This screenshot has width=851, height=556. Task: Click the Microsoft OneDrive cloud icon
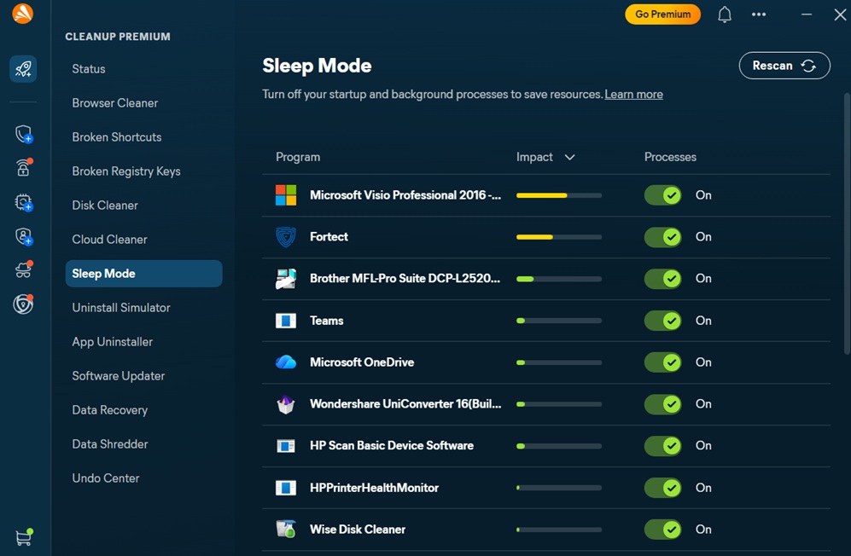(286, 362)
